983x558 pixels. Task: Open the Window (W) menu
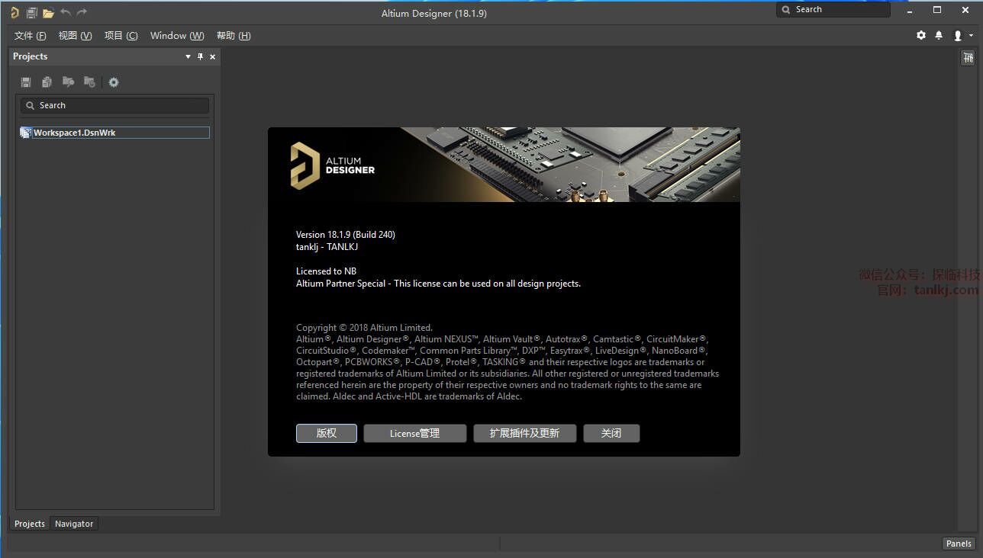[177, 36]
